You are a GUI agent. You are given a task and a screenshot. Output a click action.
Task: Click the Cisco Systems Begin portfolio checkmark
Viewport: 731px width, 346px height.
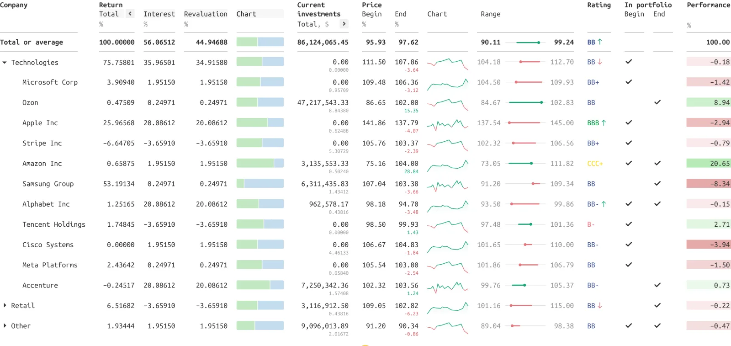pyautogui.click(x=629, y=245)
